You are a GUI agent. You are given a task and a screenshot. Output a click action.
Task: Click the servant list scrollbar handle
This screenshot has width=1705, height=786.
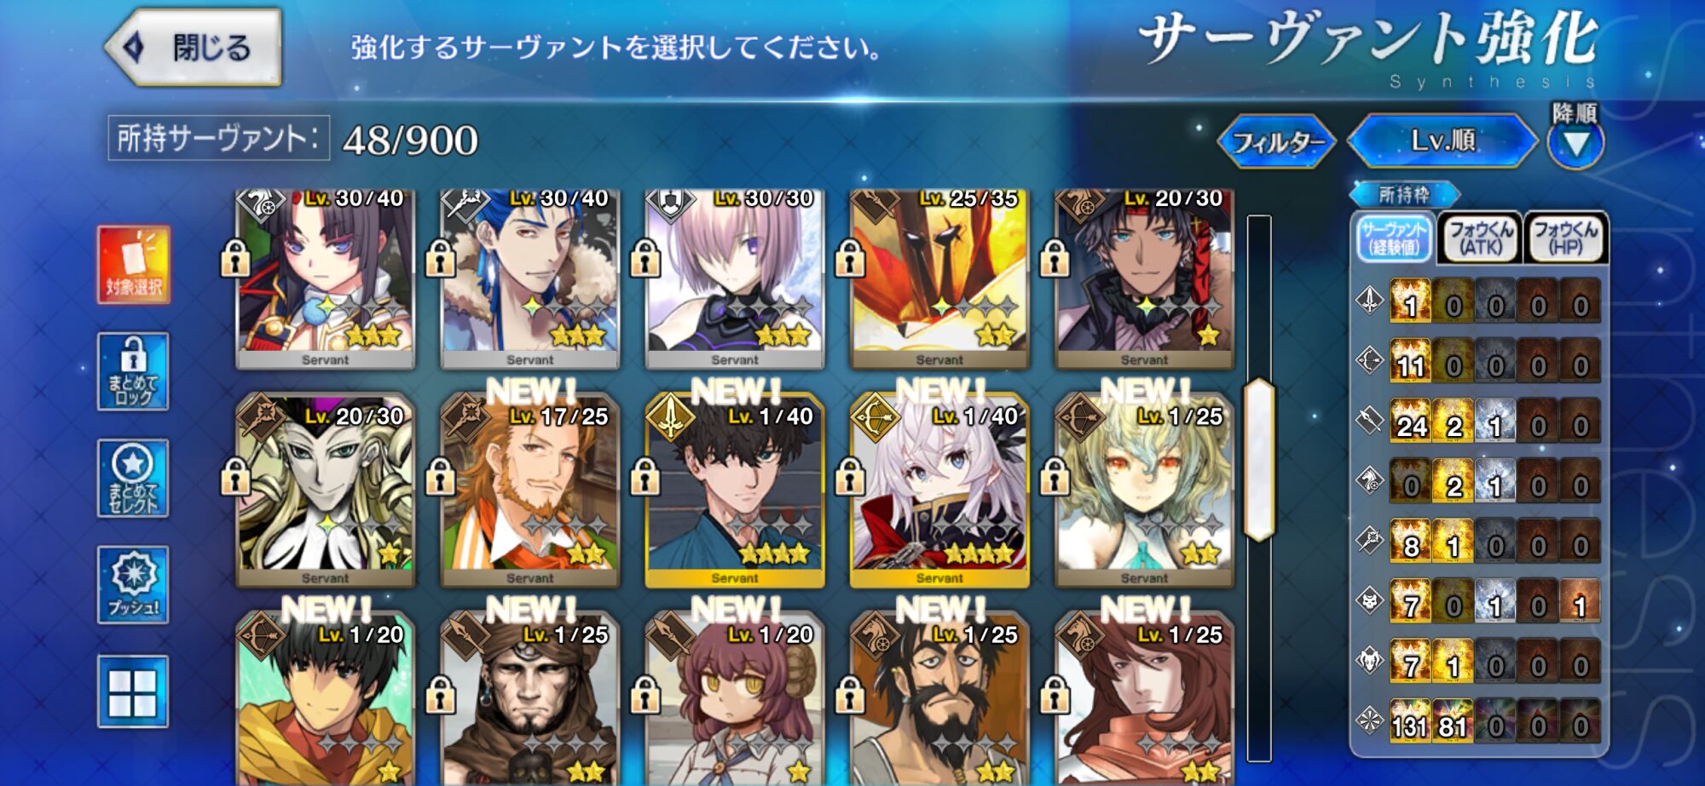1258,460
